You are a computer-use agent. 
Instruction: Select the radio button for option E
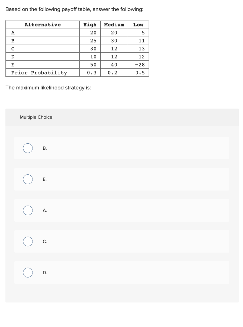pyautogui.click(x=27, y=179)
